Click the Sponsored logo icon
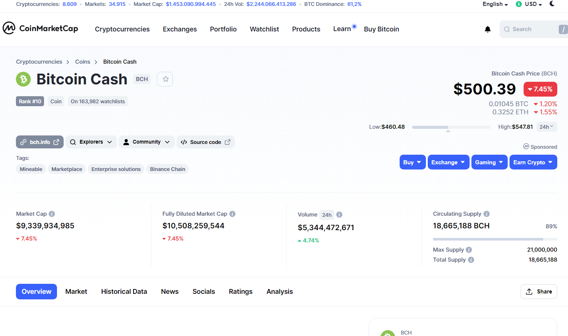The height and width of the screenshot is (336, 568). click(526, 147)
